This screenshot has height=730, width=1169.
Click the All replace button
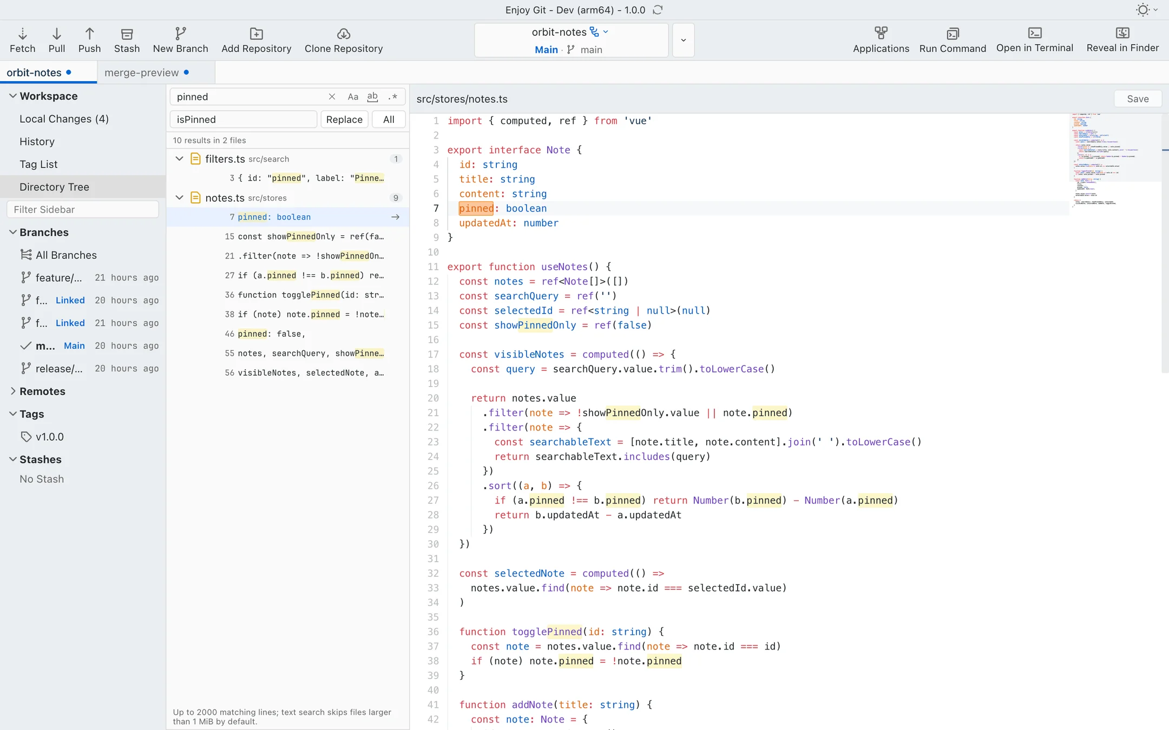[389, 120]
